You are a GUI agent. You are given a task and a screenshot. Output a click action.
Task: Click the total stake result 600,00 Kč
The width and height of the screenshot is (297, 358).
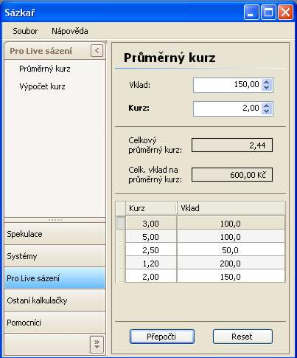(232, 175)
